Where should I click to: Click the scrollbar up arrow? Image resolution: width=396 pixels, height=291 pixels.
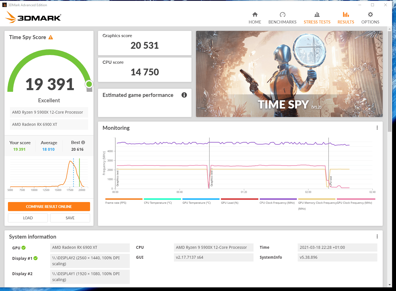(x=390, y=29)
